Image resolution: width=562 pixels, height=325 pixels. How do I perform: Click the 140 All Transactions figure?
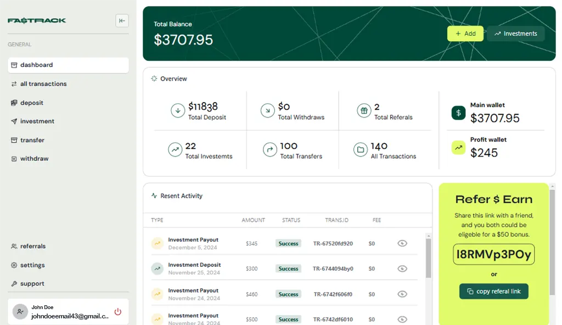379,146
